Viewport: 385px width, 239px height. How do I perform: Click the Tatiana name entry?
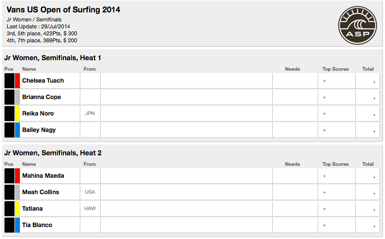tap(32, 209)
